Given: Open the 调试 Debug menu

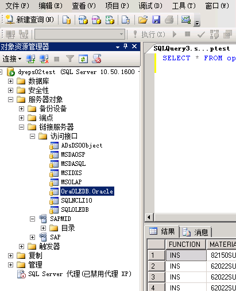Looking at the screenshot, I should 150,6.
